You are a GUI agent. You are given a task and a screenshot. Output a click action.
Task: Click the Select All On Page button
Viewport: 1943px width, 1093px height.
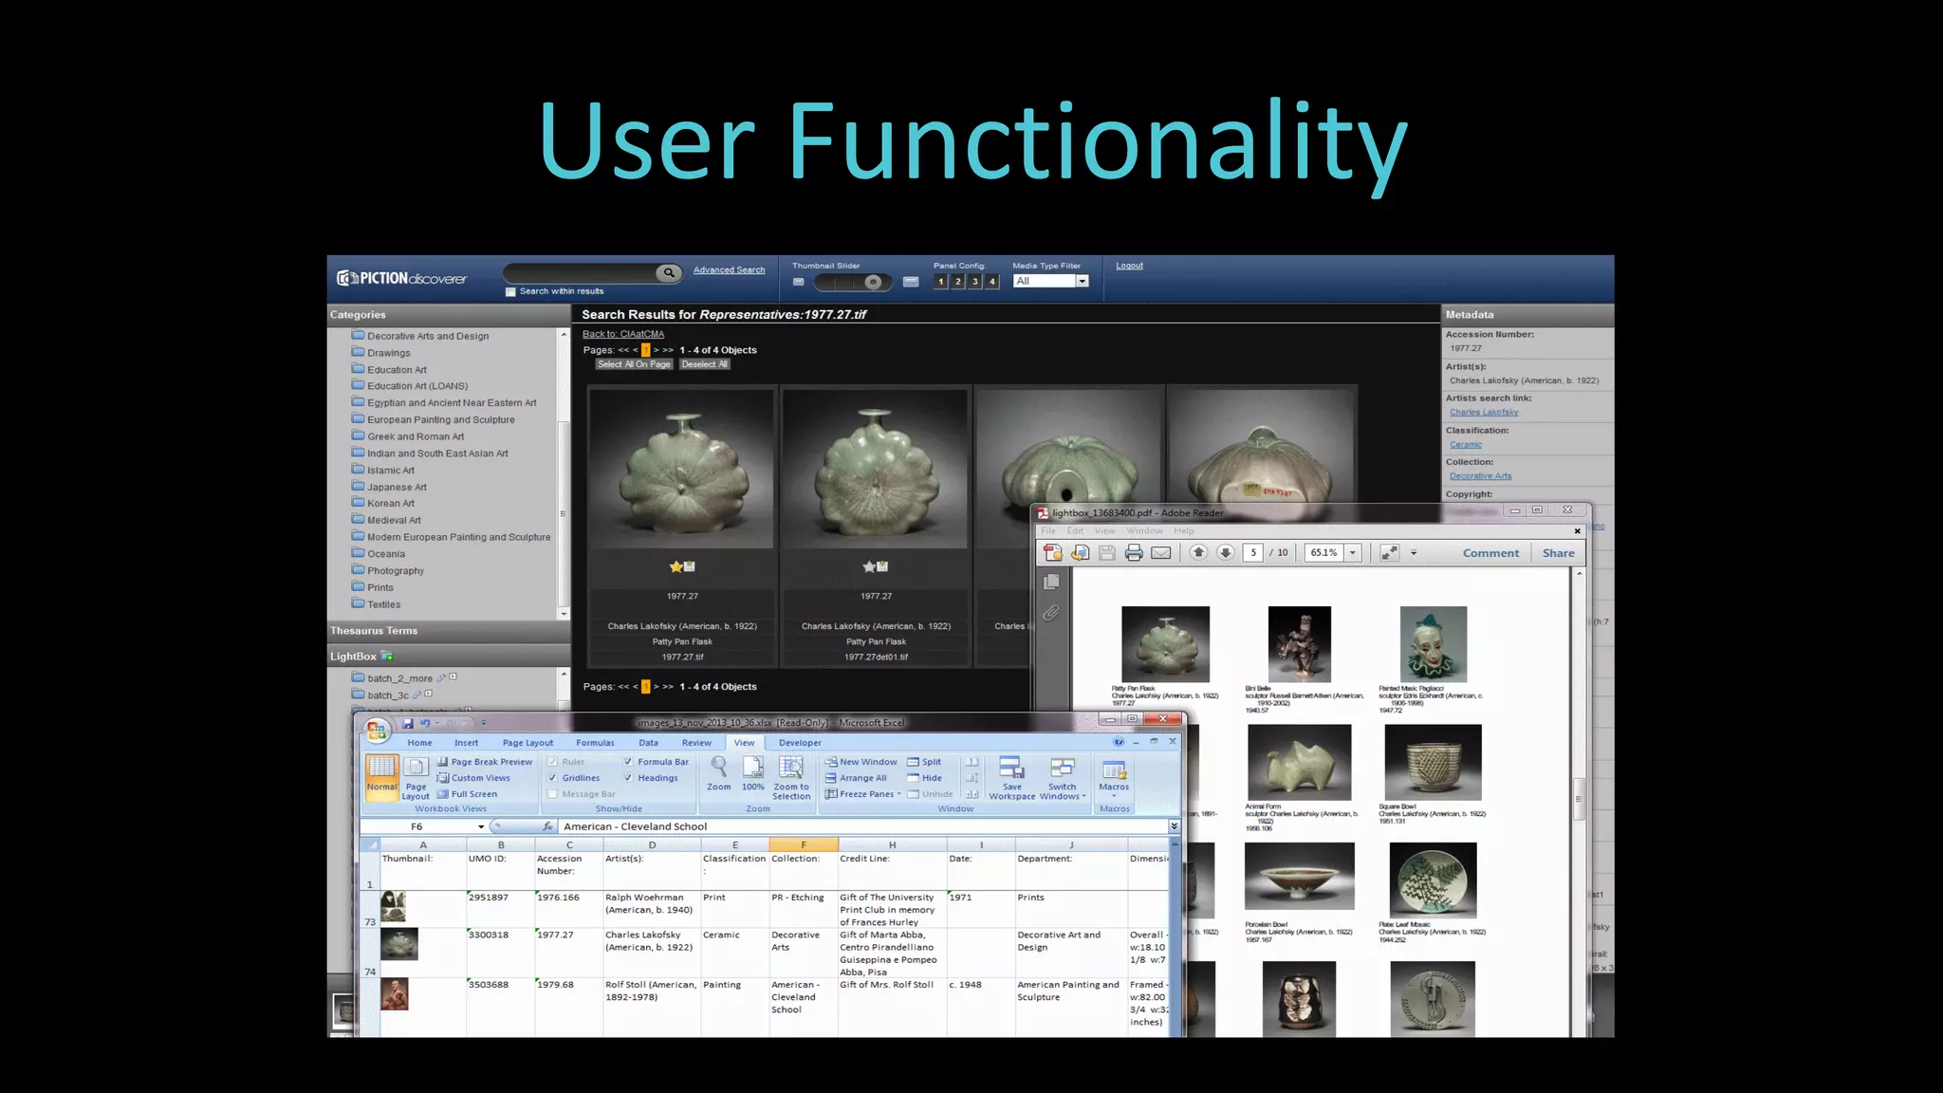point(634,364)
